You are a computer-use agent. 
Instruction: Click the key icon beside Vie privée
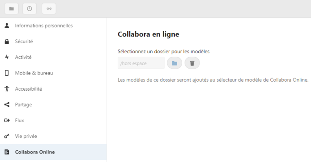point(7,136)
